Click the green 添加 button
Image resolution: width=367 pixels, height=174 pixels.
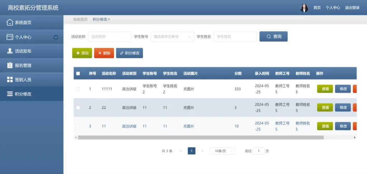pos(82,53)
